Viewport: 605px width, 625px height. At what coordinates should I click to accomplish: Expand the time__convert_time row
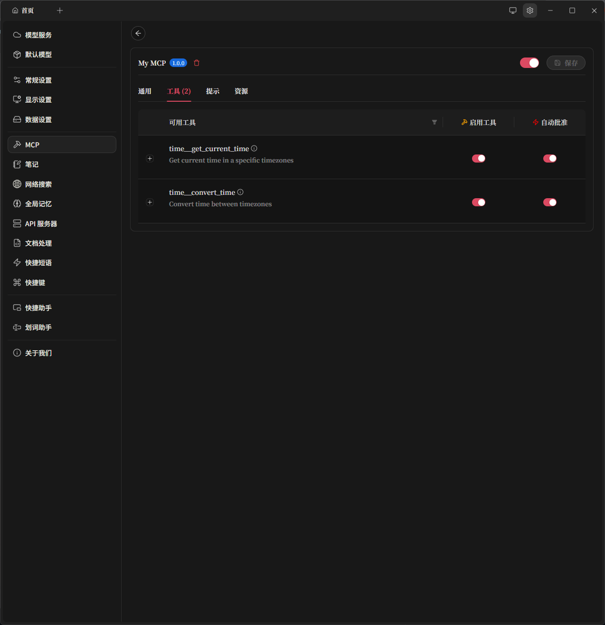150,202
